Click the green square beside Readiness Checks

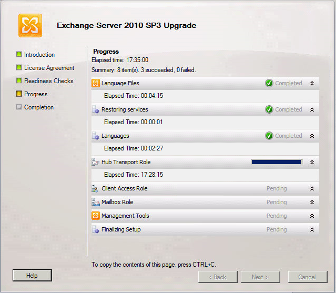click(x=19, y=80)
